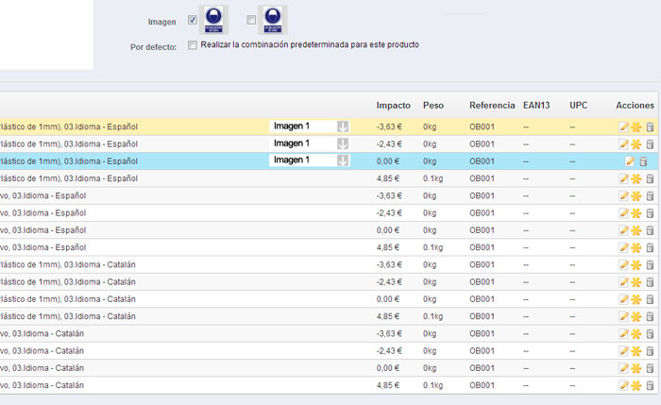Select the first product image thumbnail
The width and height of the screenshot is (661, 405).
213,20
